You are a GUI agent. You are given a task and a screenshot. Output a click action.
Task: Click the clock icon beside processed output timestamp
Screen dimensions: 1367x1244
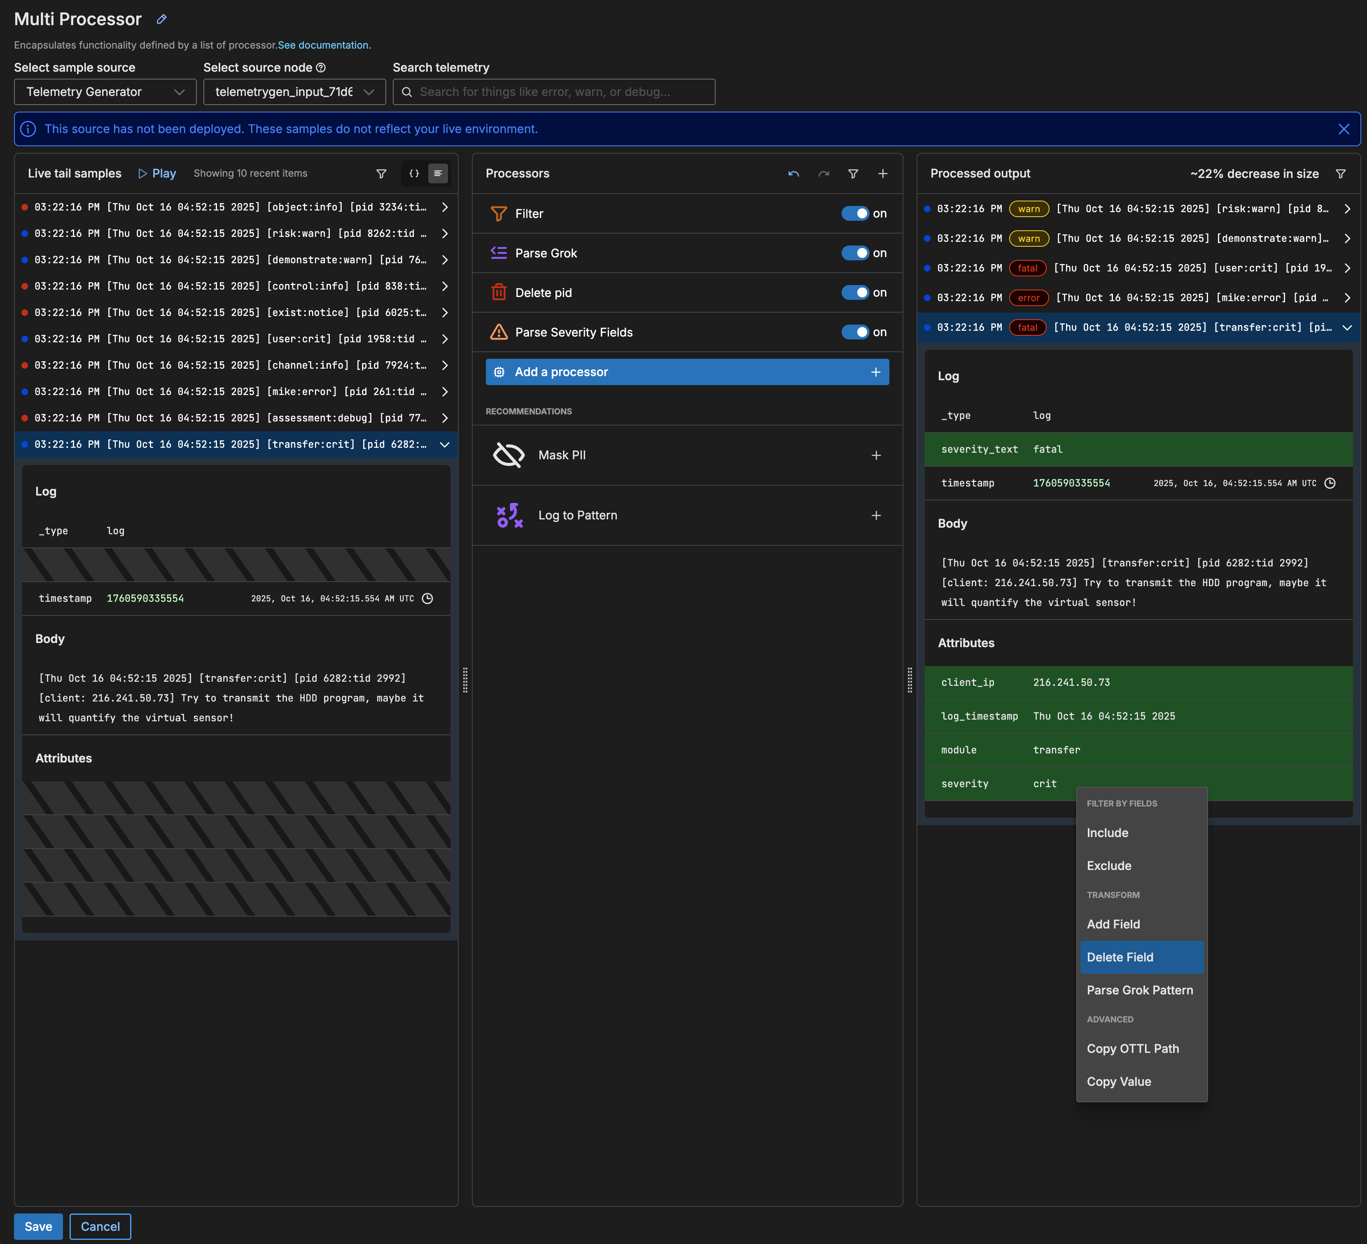click(x=1330, y=483)
